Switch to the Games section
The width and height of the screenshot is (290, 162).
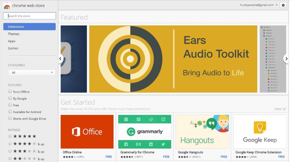(x=13, y=48)
